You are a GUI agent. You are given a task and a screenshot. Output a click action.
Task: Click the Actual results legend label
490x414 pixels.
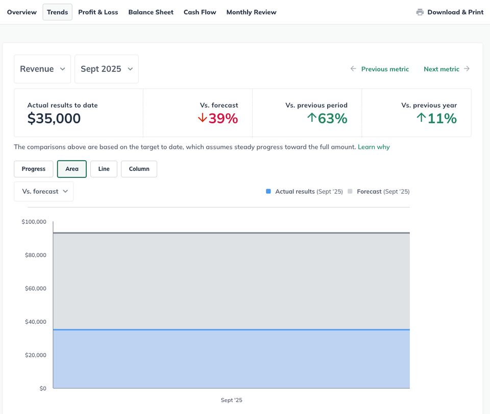tap(309, 191)
